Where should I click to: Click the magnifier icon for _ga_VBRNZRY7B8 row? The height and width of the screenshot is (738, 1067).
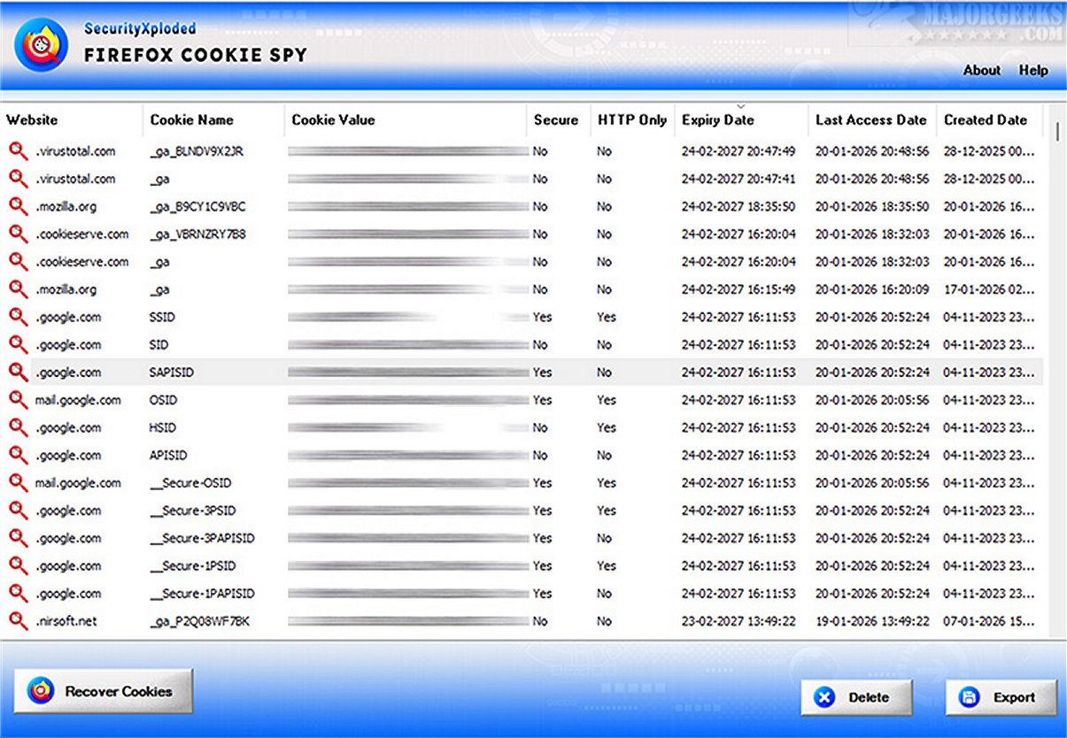tap(18, 234)
